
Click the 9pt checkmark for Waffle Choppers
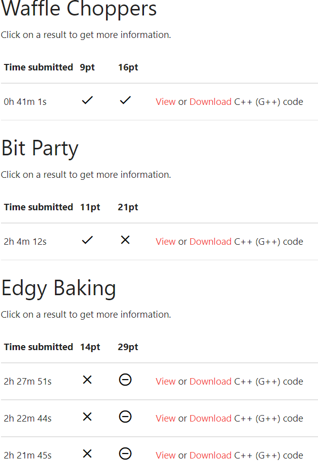[x=87, y=100]
